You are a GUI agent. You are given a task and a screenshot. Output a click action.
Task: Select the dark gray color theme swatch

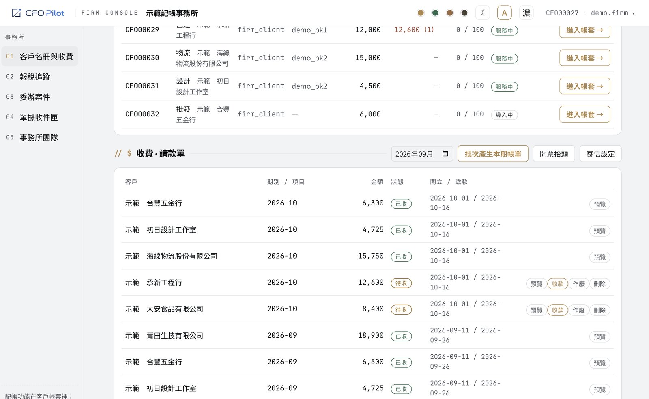(x=464, y=13)
